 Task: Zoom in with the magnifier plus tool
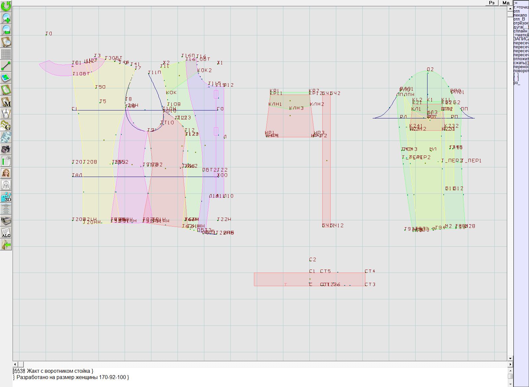point(6,18)
